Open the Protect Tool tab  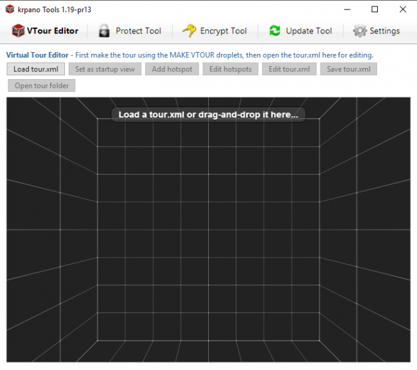(x=130, y=31)
